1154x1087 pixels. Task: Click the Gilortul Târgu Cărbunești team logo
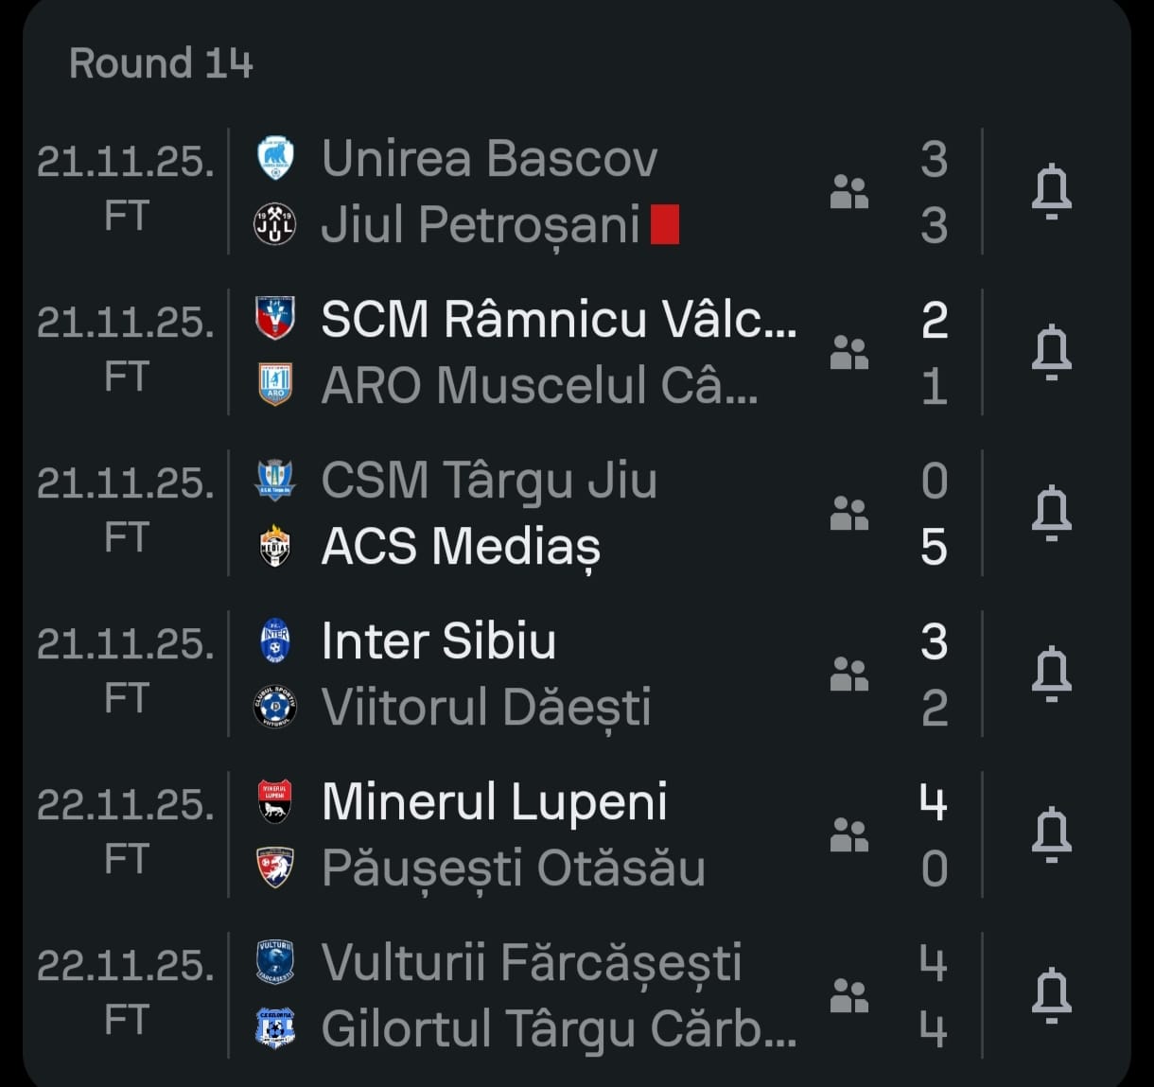(275, 1028)
